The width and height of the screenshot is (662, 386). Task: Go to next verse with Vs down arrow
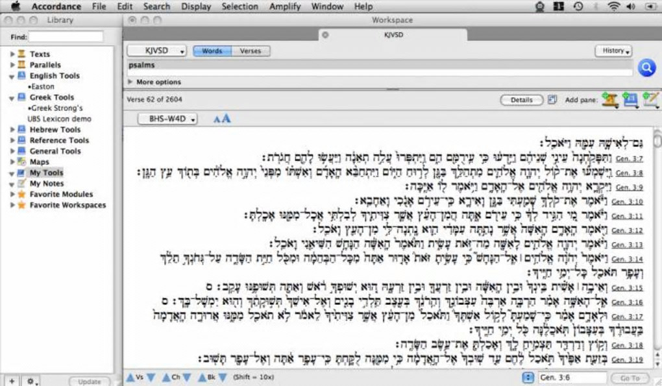tap(151, 377)
